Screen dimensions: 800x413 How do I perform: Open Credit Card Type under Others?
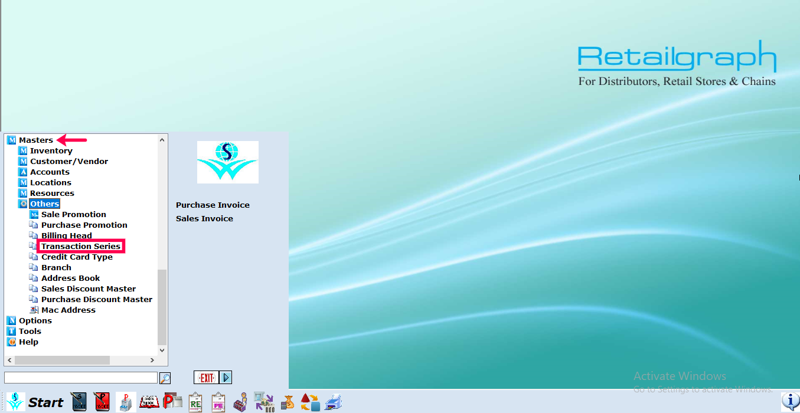tap(77, 257)
